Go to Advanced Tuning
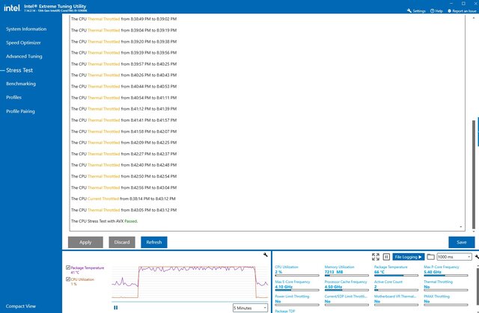 coord(24,56)
